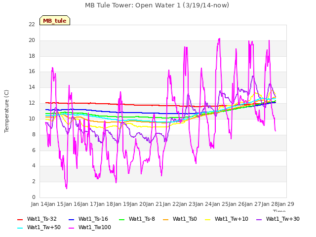Select the Wat1_Ts-8 legend label

pos(142,219)
